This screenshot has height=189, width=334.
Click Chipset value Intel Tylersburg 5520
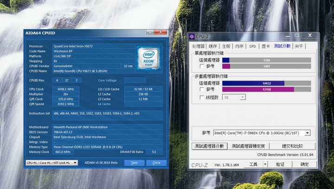(x=108, y=137)
